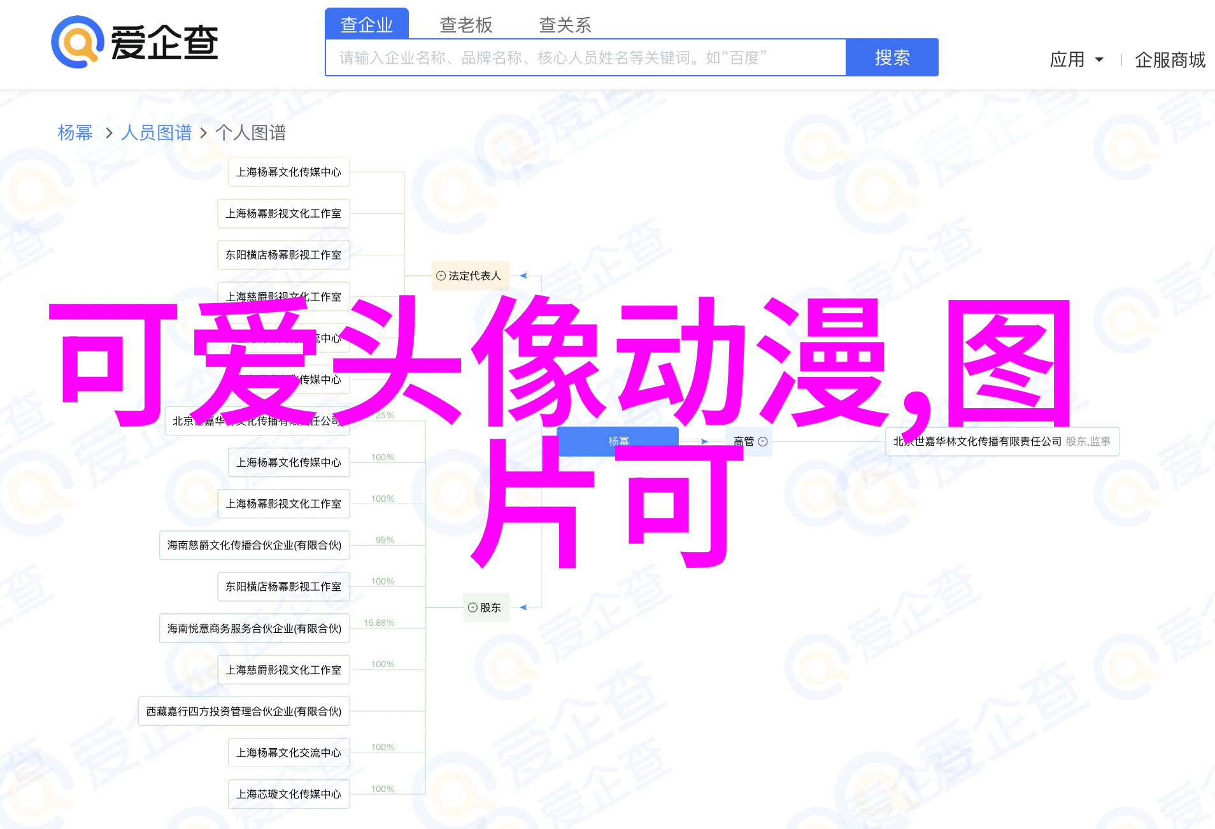1215x829 pixels.
Task: Open 上海杨幂文化传媒中心 shareholder node
Action: (x=289, y=462)
